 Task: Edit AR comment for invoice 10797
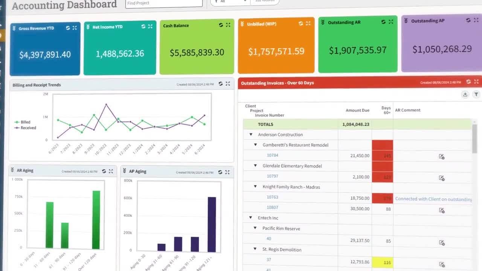442,178
